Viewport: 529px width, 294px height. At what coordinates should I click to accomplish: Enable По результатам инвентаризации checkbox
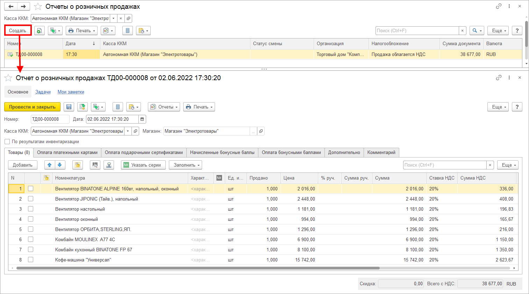pyautogui.click(x=7, y=142)
